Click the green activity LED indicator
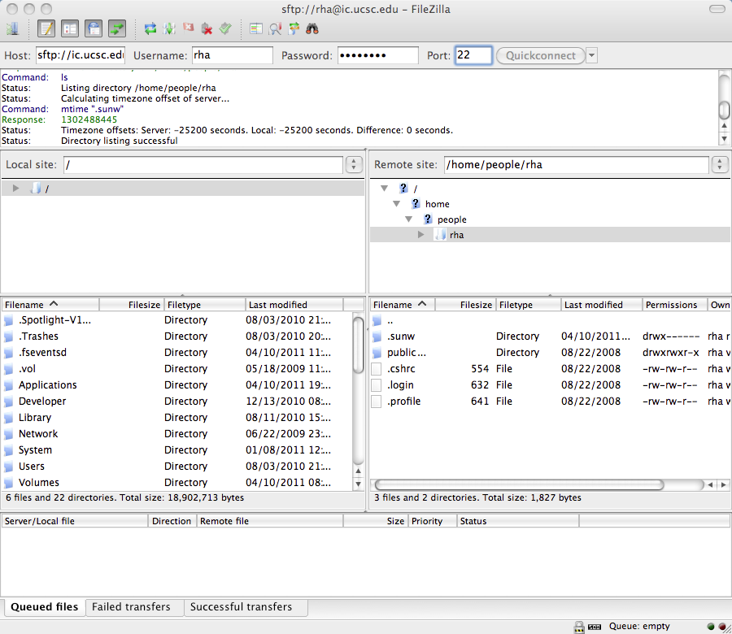Viewport: 732px width, 634px height. tap(711, 627)
